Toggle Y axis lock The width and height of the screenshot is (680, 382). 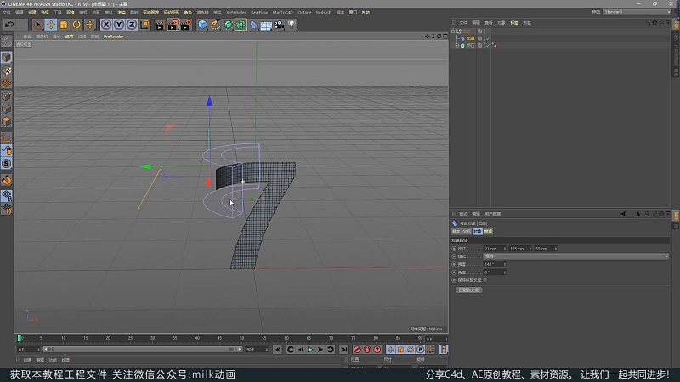119,25
